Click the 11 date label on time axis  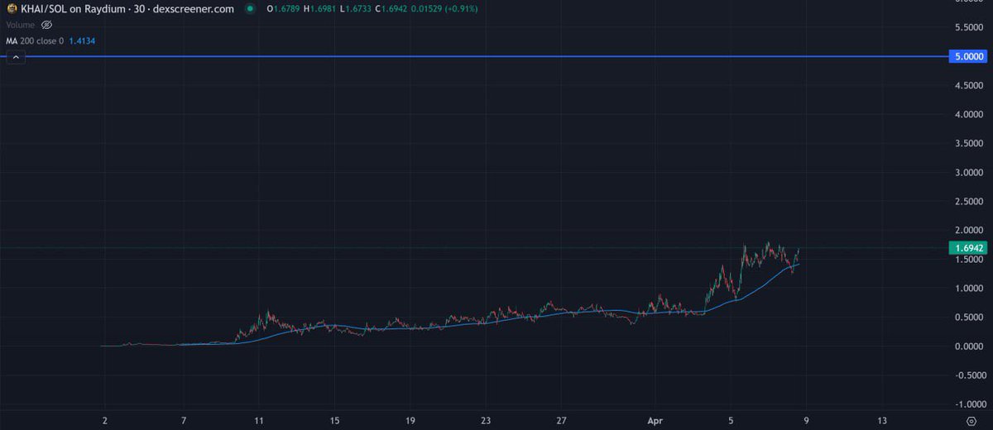259,420
